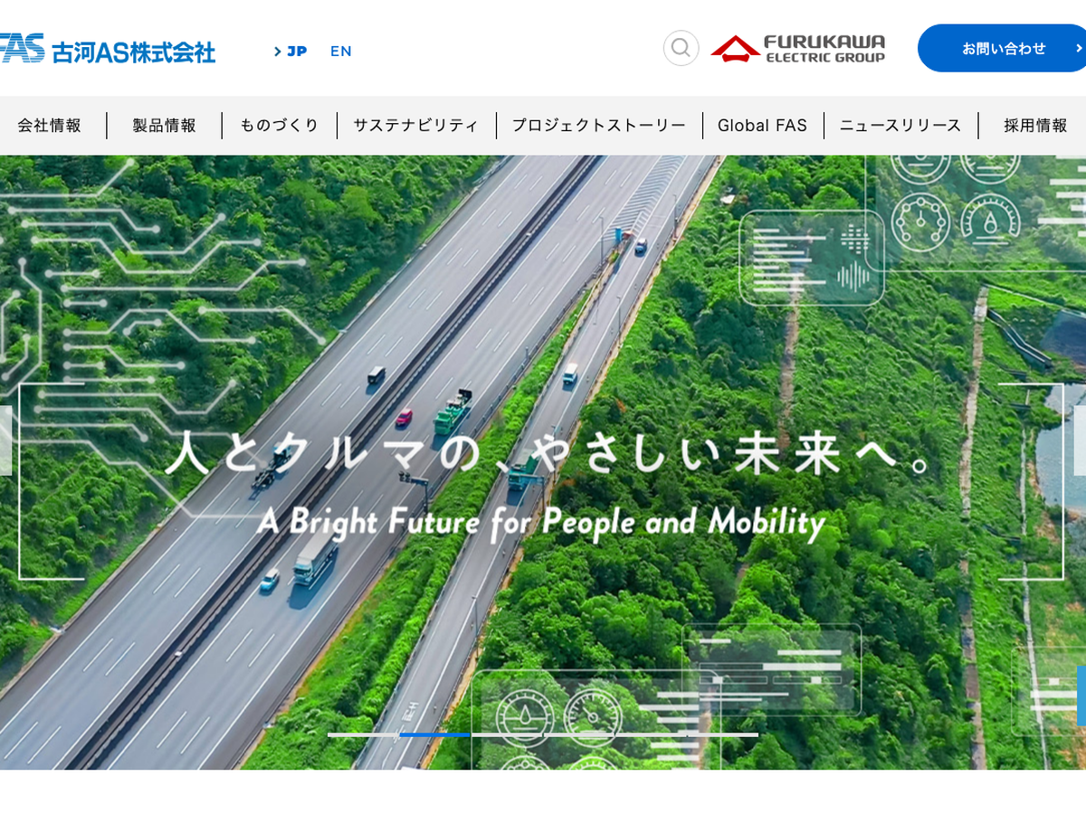Expand the ものづくり navigation item
This screenshot has height=814, width=1086.
(280, 126)
